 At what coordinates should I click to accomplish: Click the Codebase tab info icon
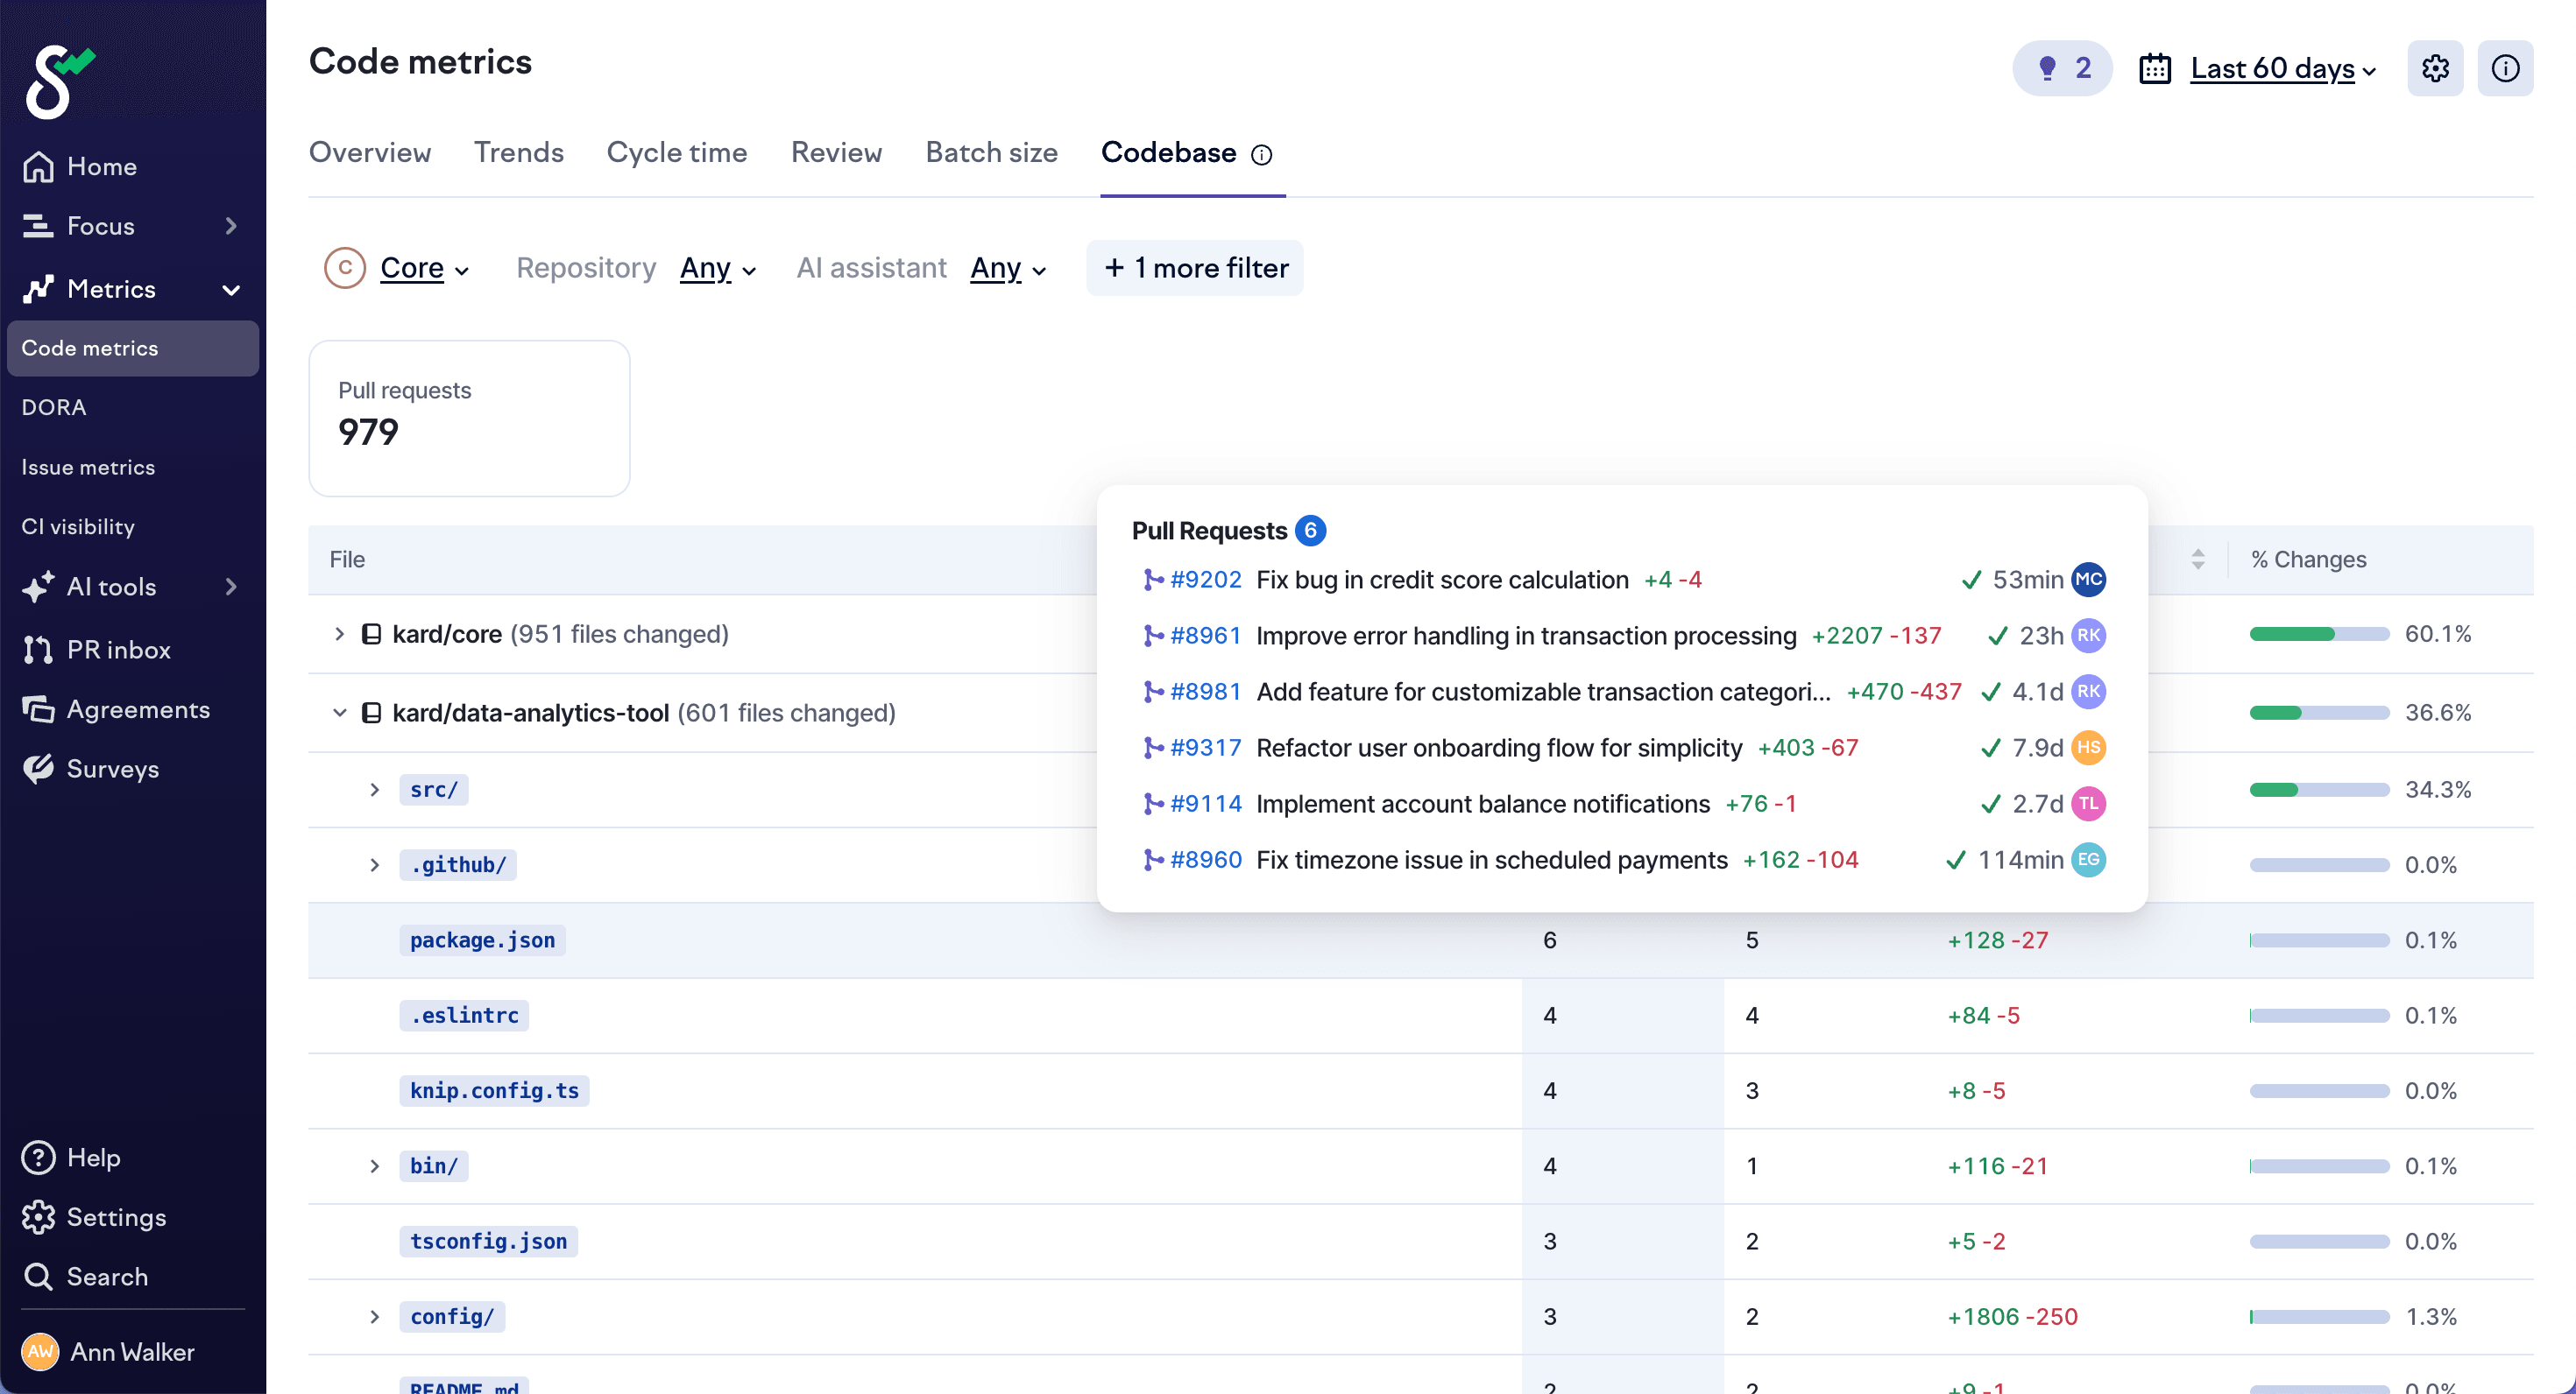point(1262,154)
